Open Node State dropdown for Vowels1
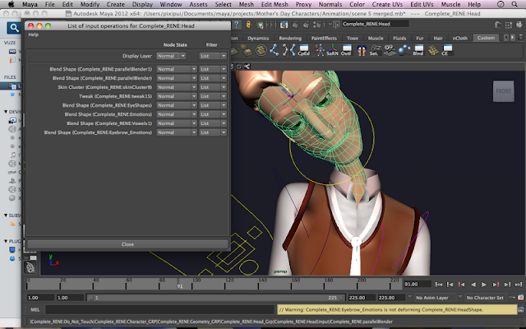This screenshot has width=526, height=329. tap(177, 123)
